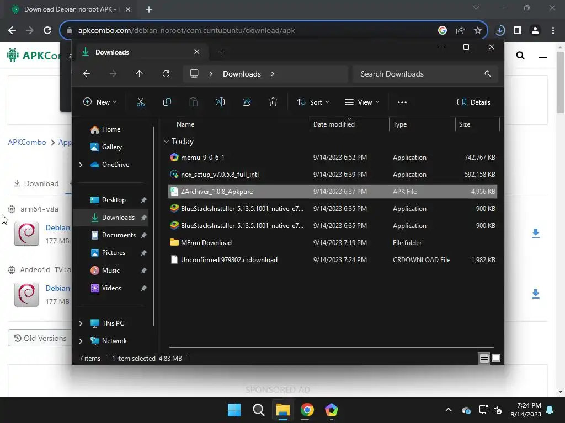Viewport: 565px width, 423px height.
Task: Open the See more three-dots menu
Action: click(402, 102)
